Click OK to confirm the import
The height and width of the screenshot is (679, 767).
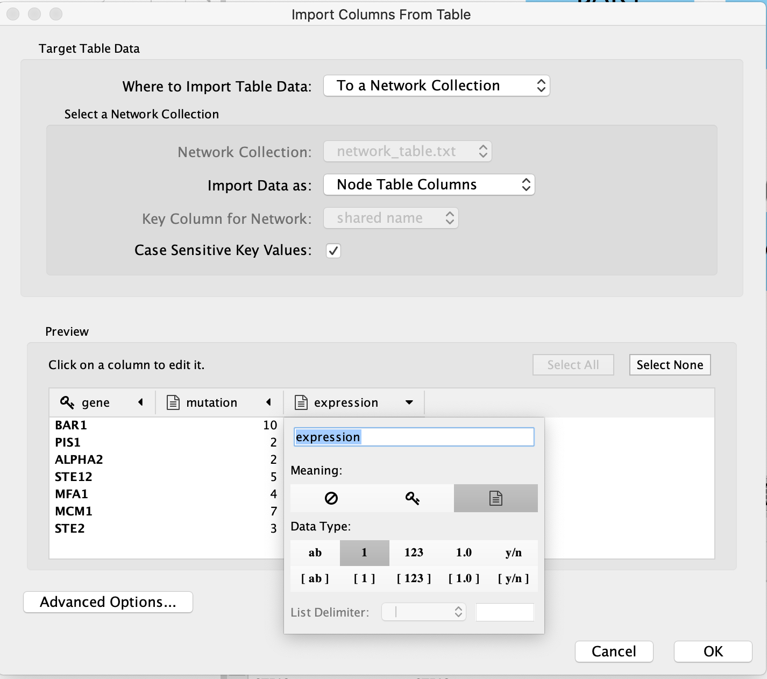[713, 652]
